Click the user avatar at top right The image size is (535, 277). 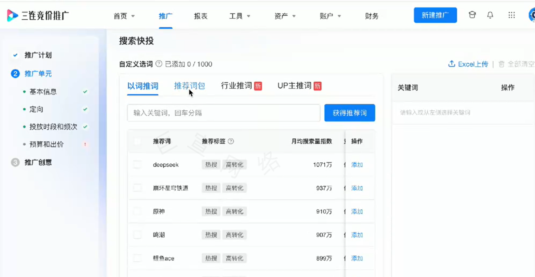[x=532, y=15]
